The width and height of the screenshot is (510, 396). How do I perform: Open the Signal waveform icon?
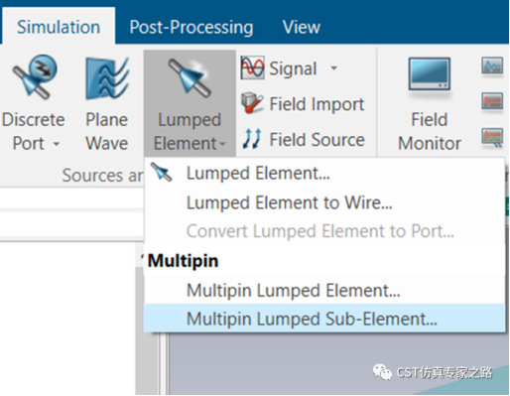pyautogui.click(x=252, y=67)
